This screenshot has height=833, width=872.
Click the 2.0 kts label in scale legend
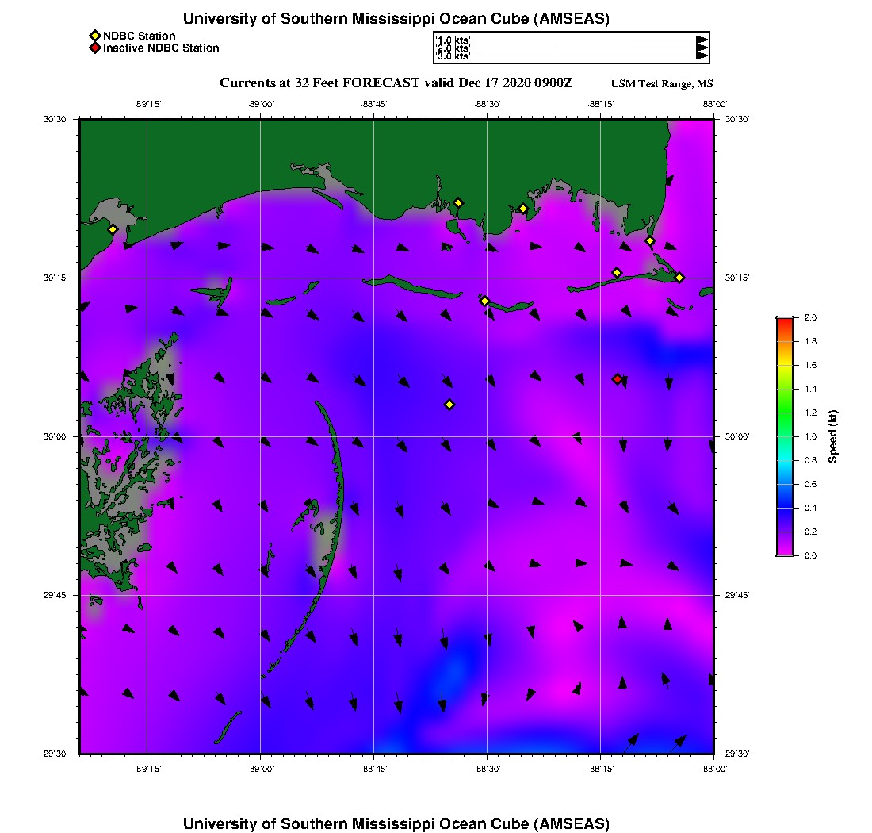[454, 48]
